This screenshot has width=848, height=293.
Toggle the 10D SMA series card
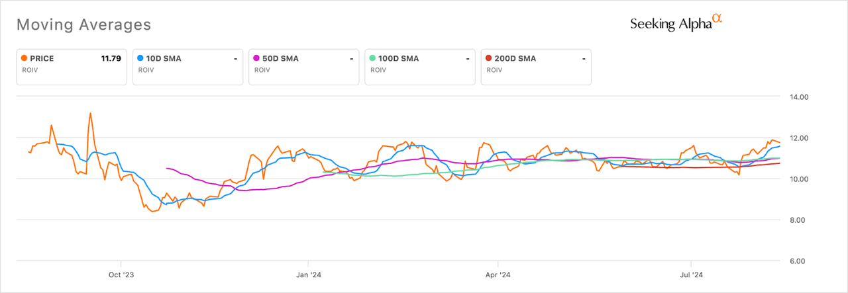[187, 67]
